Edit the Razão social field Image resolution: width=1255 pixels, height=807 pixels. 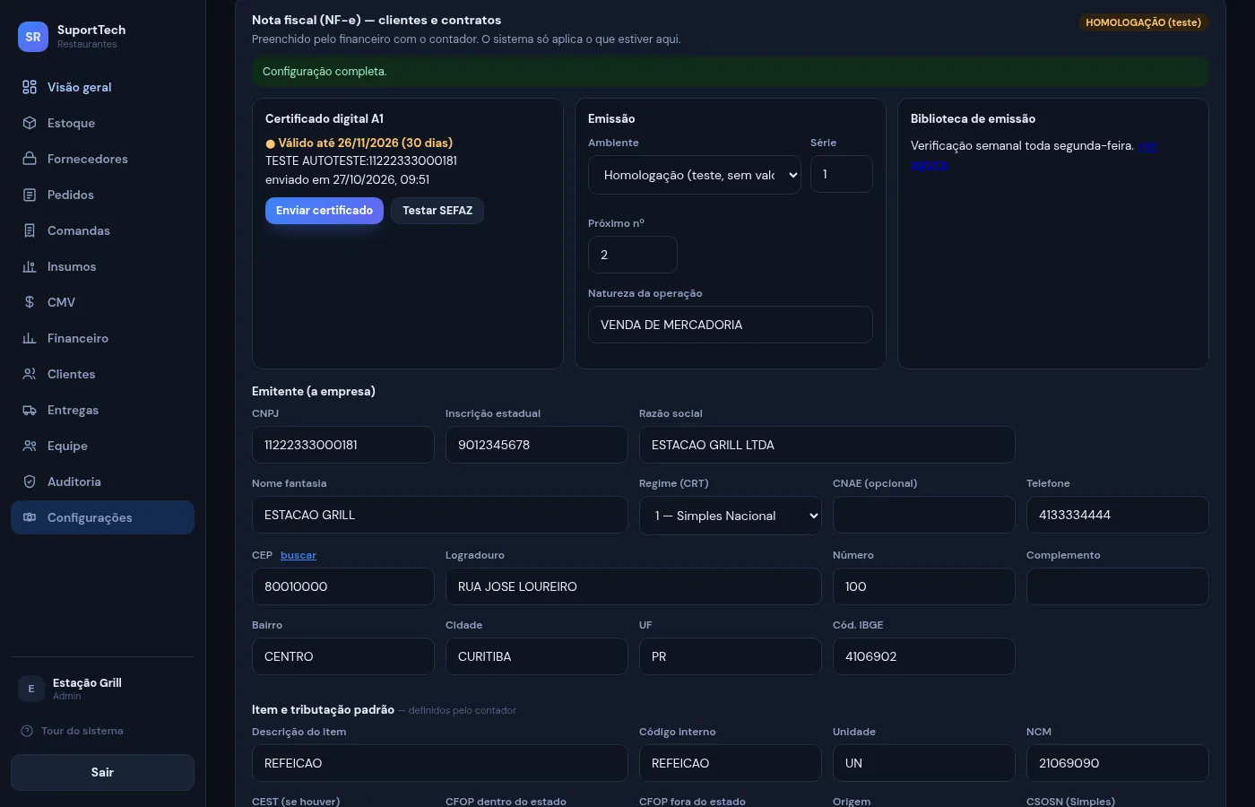827,445
